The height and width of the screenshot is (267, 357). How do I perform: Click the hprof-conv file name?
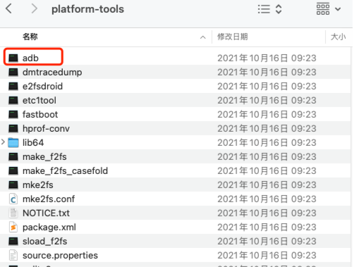(46, 129)
